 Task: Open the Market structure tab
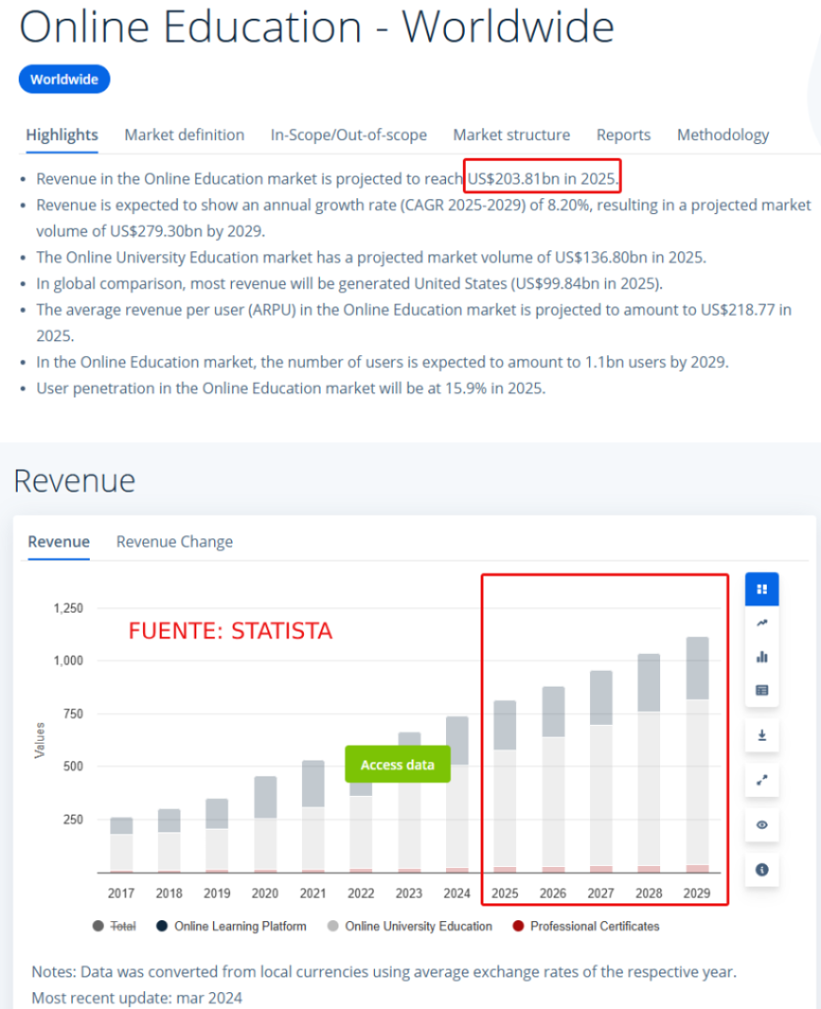pyautogui.click(x=511, y=135)
